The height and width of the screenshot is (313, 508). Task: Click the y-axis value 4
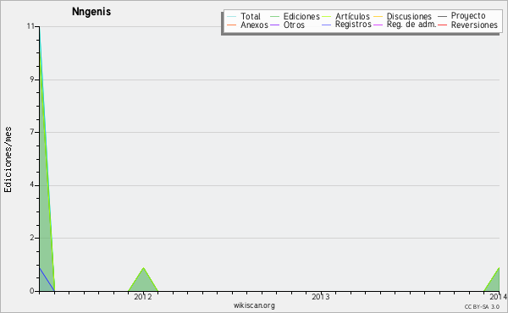pyautogui.click(x=32, y=185)
